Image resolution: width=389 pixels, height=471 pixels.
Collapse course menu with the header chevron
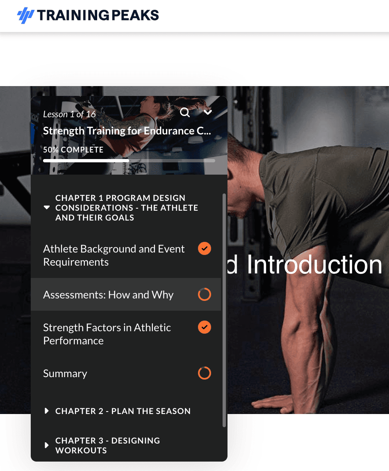pos(208,112)
